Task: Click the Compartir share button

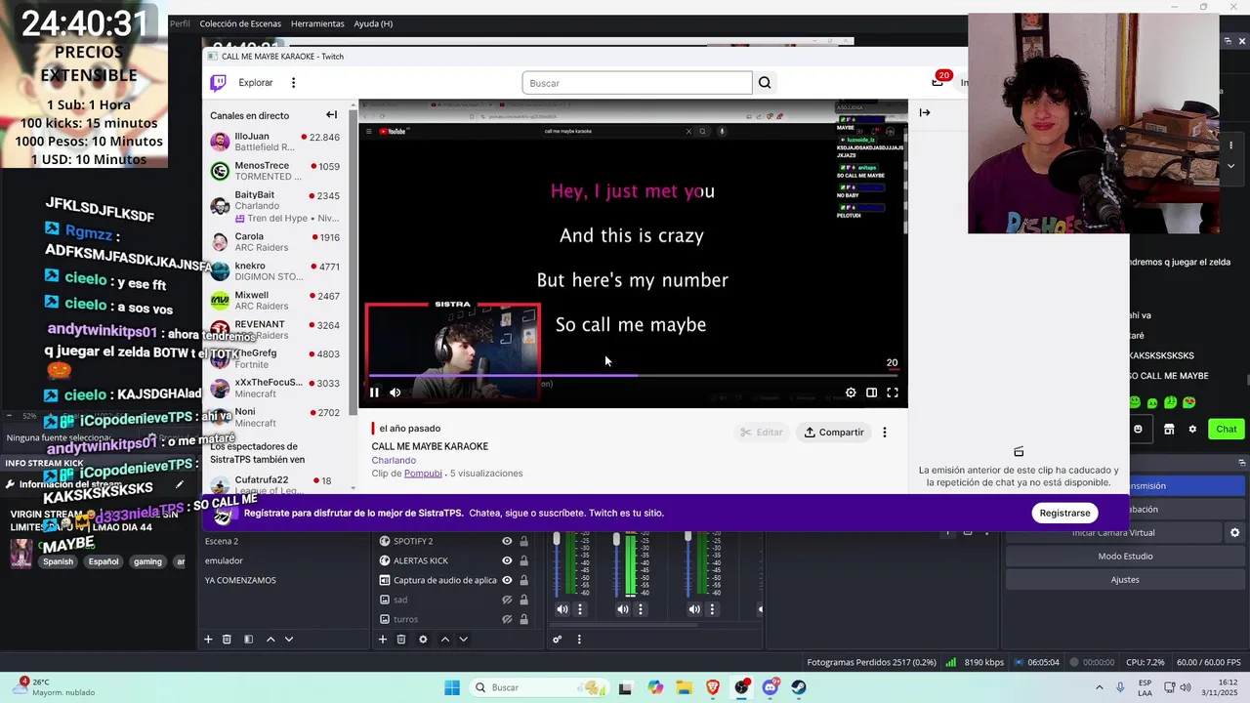Action: tap(834, 433)
